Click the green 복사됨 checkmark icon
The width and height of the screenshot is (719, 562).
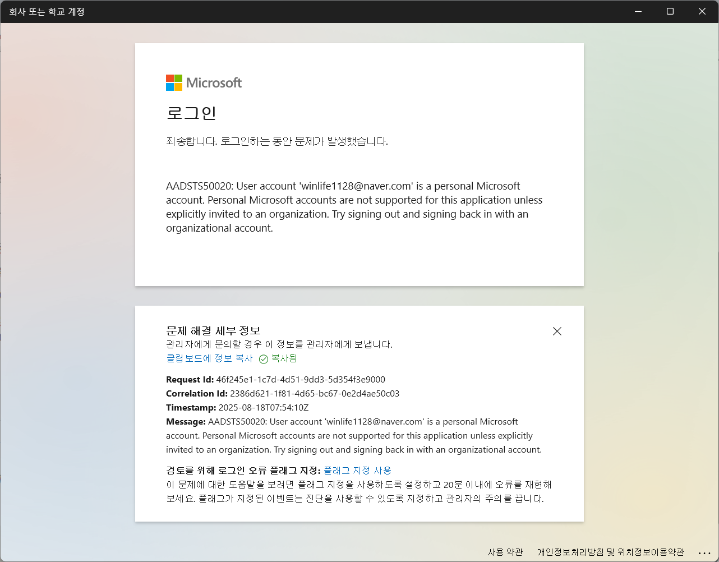pyautogui.click(x=264, y=359)
